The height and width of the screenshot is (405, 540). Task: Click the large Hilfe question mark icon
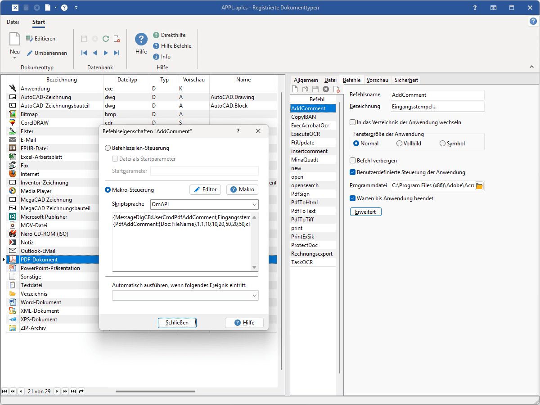coord(141,39)
